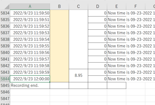The width and height of the screenshot is (155, 105).
Task: Select row 5840 header
Action: 5,53
